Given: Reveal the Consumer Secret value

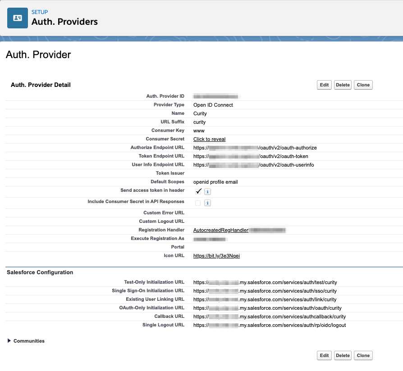Looking at the screenshot, I should click(209, 139).
